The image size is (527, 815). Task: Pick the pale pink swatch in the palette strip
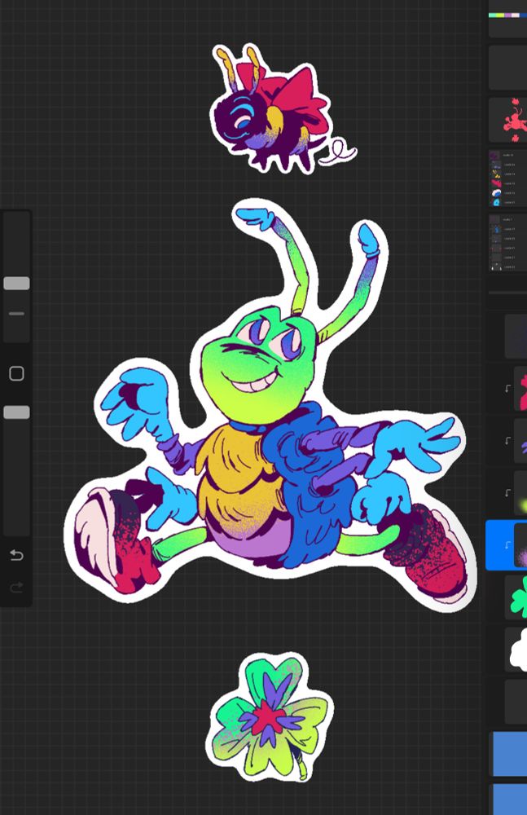coord(516,15)
